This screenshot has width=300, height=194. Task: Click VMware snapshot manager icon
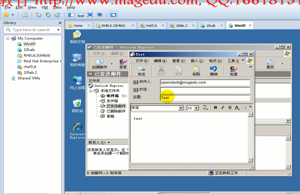click(x=57, y=15)
